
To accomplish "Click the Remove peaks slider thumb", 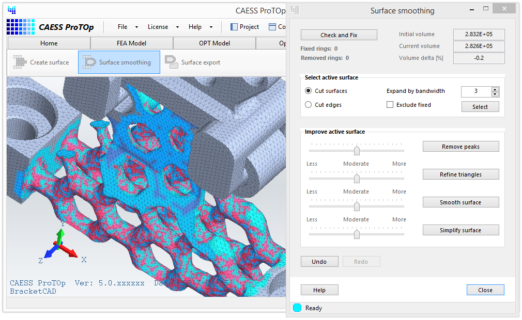I will 357,151.
